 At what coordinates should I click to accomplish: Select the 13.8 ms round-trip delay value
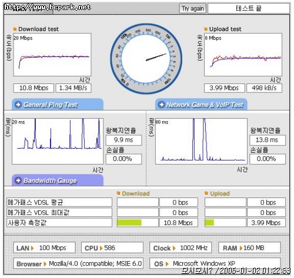[x=268, y=140]
